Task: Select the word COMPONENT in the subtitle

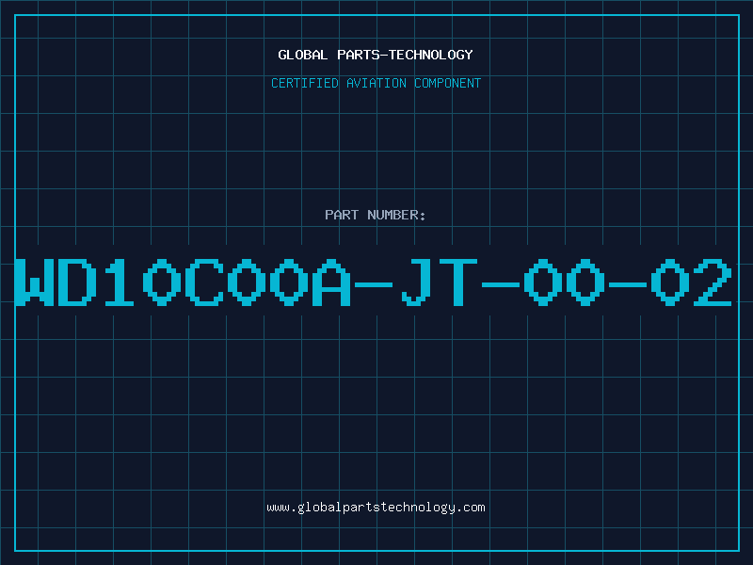Action: (x=448, y=83)
